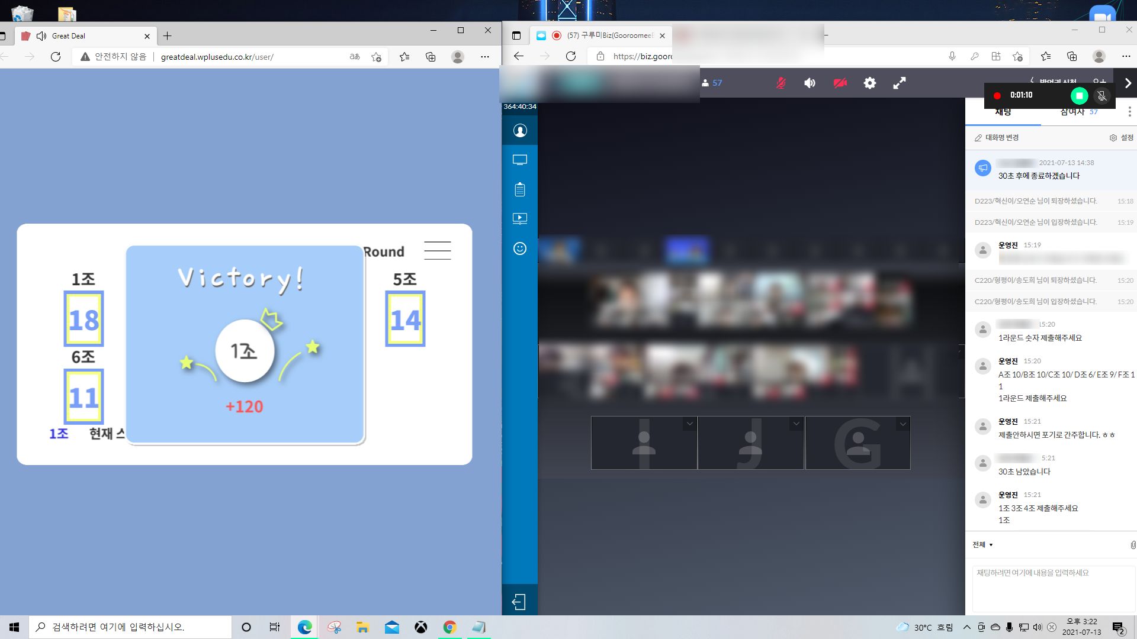The width and height of the screenshot is (1137, 639).
Task: Stop recording with the green stop button
Action: 1079,96
